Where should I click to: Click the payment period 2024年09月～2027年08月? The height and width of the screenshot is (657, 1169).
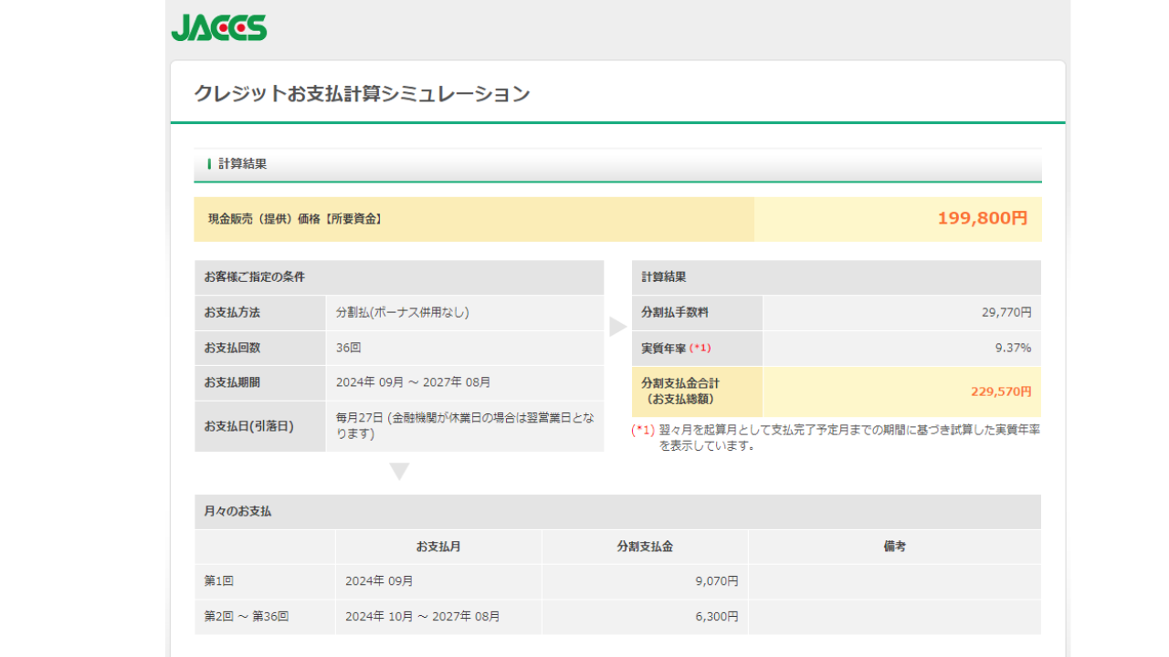tap(413, 382)
